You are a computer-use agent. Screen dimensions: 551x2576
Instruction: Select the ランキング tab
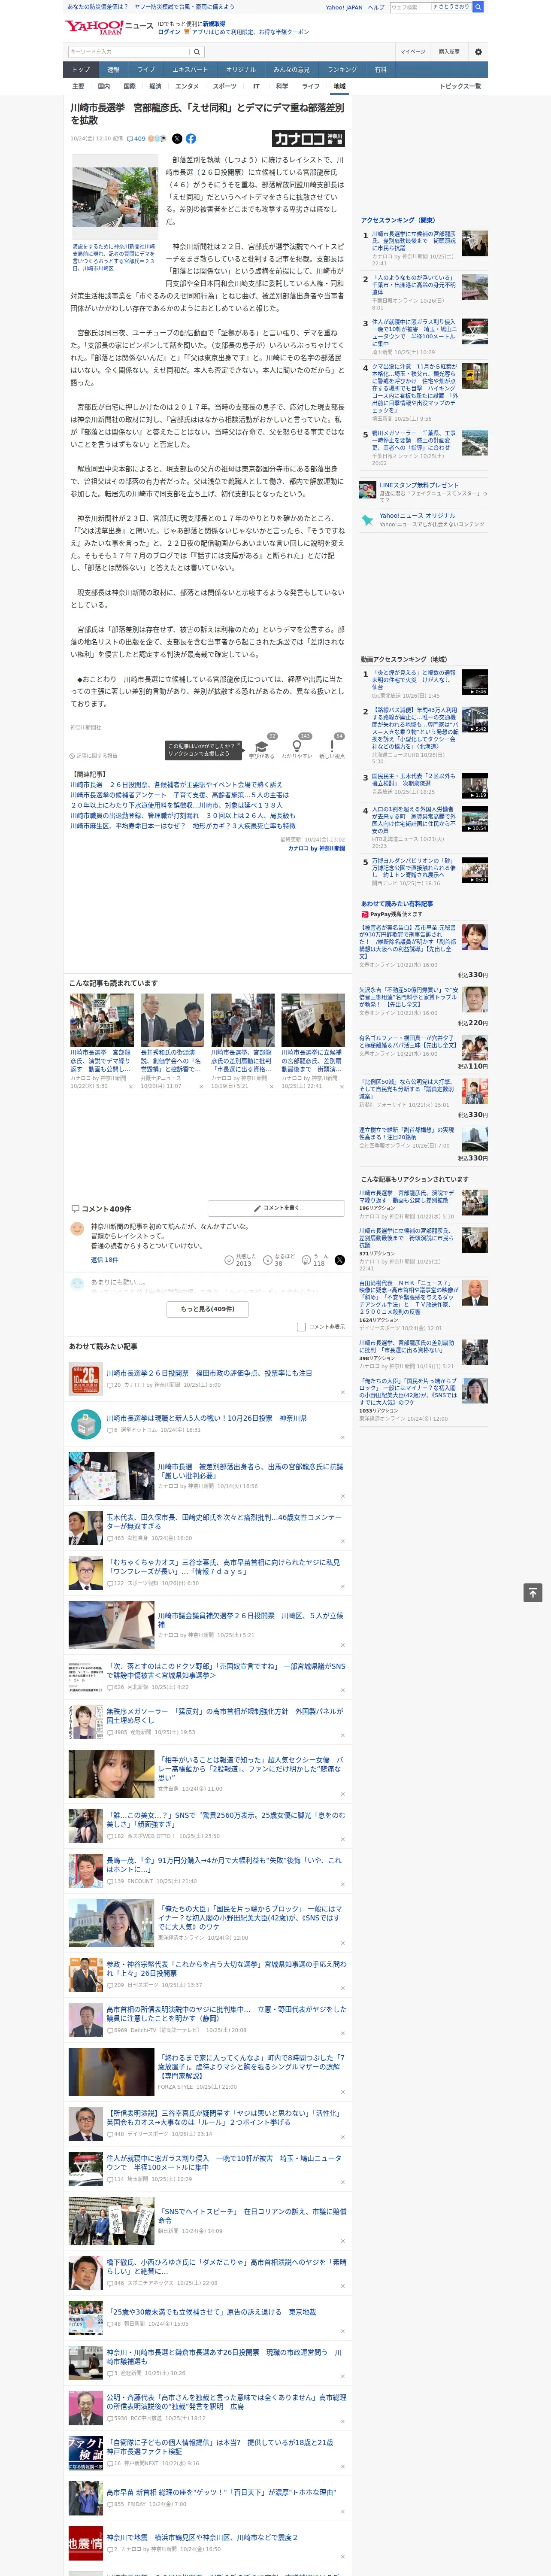342,70
